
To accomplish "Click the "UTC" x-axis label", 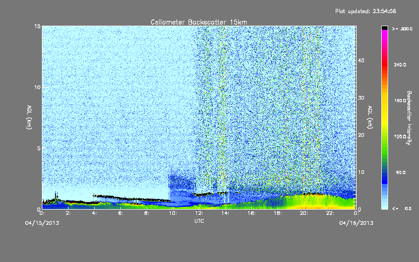I will click(x=199, y=221).
